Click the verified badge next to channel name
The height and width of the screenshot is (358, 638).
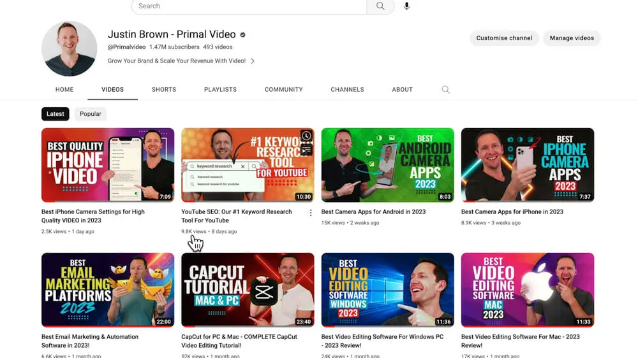pos(243,34)
